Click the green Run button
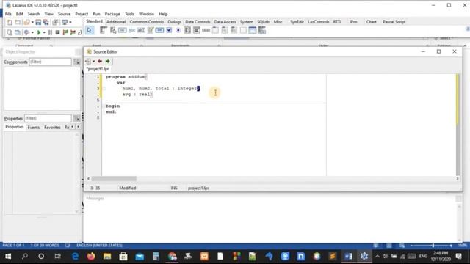Screen dimensions: 470x264 [39, 32]
